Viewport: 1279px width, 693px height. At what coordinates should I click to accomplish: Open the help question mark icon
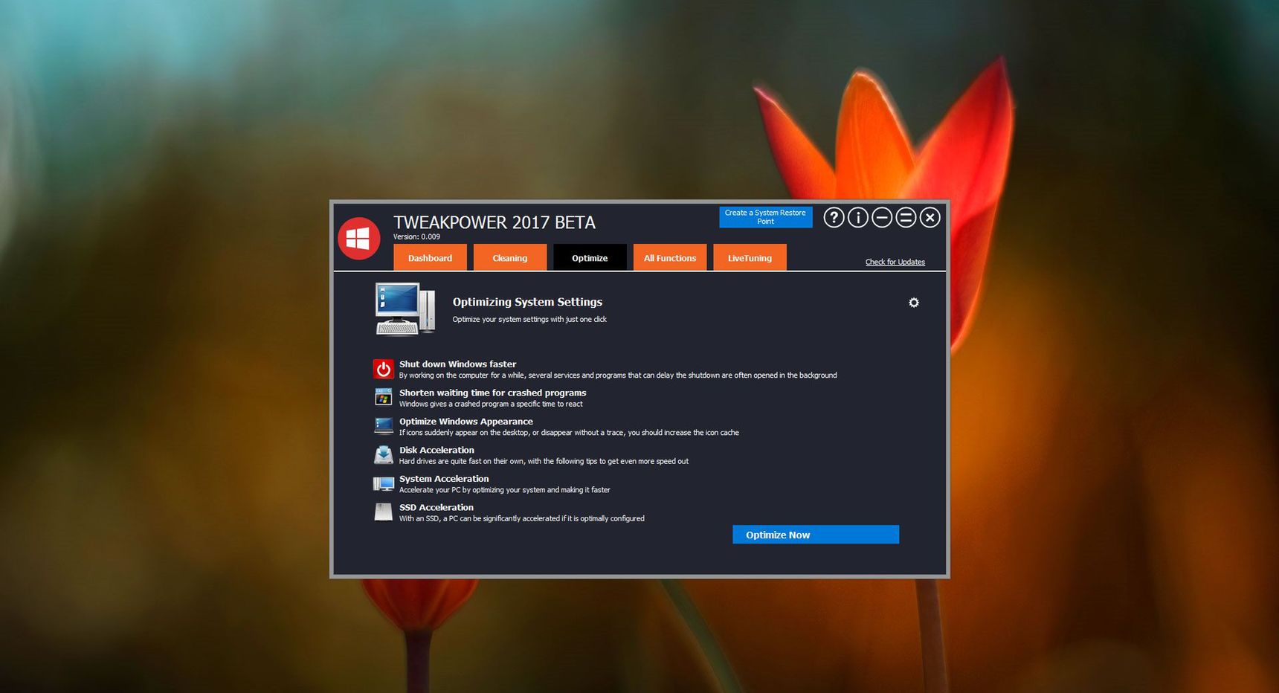[834, 217]
